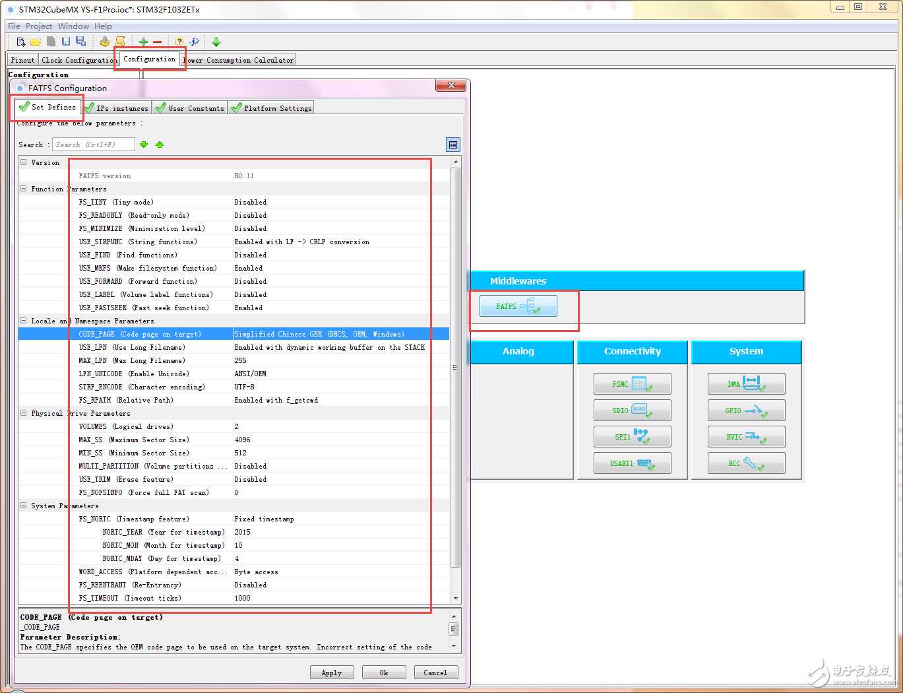This screenshot has width=903, height=693.
Task: Open the SDIO connectivity configuration button
Action: point(632,410)
